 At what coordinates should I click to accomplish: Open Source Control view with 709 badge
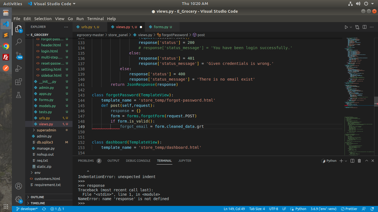(19, 55)
